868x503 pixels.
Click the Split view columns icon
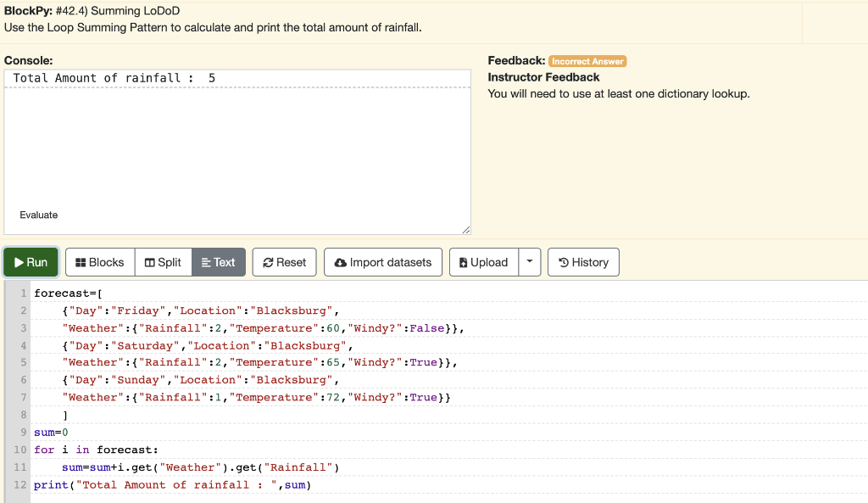click(150, 263)
